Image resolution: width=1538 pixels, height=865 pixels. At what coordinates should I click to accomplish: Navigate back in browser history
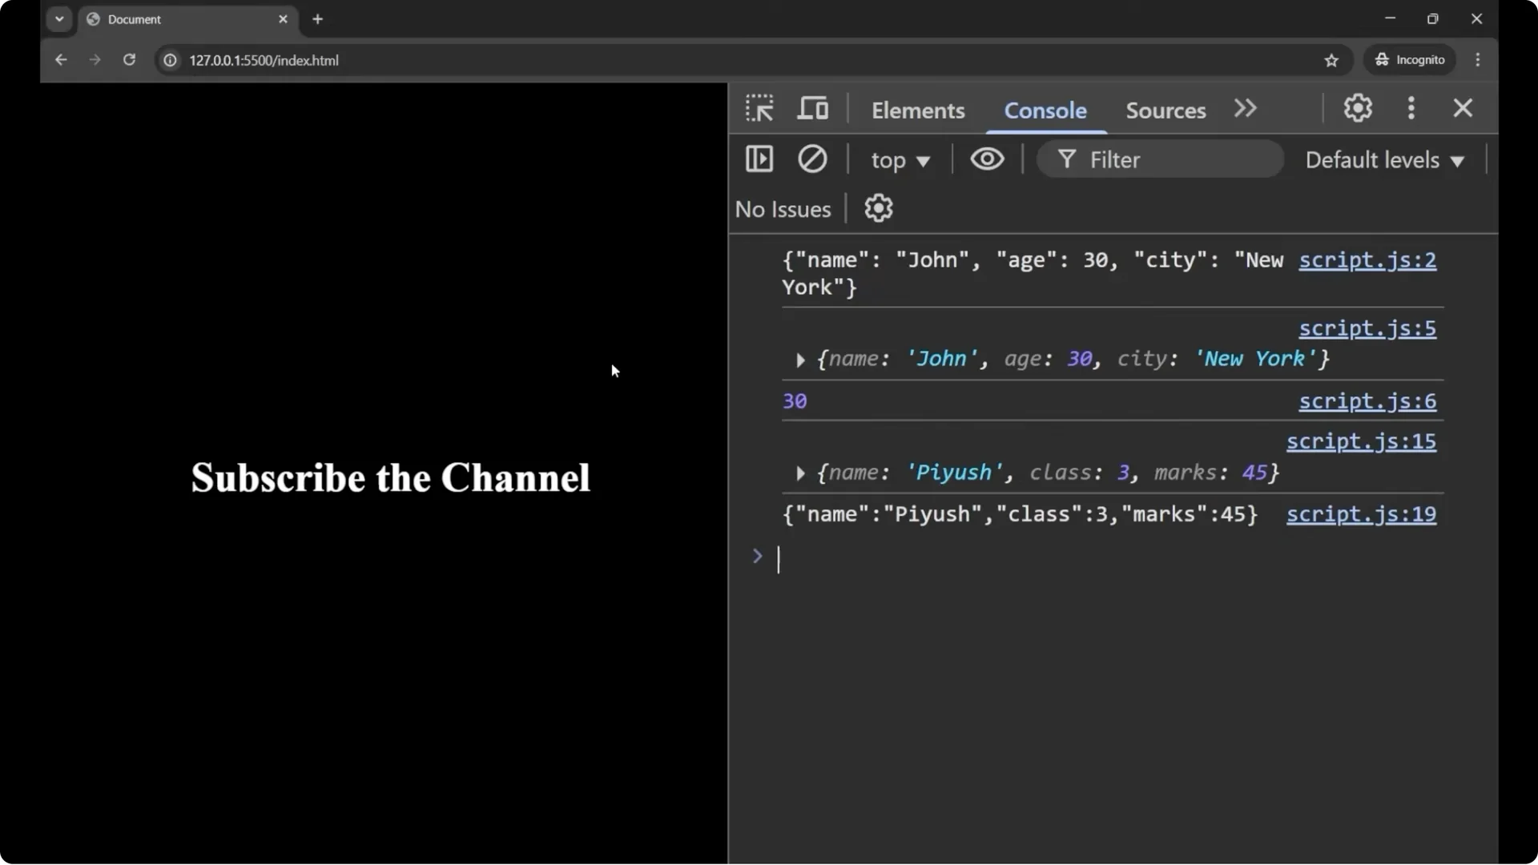62,59
